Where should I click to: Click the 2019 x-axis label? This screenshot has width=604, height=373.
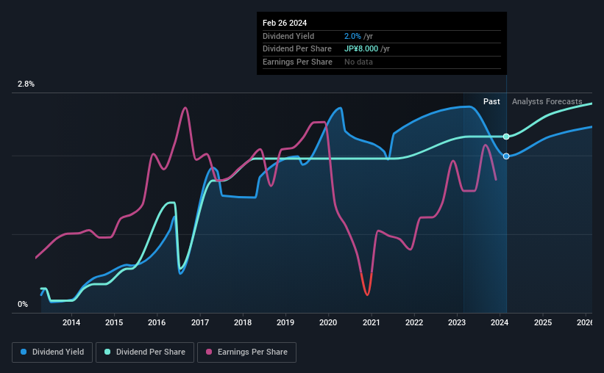pos(285,322)
